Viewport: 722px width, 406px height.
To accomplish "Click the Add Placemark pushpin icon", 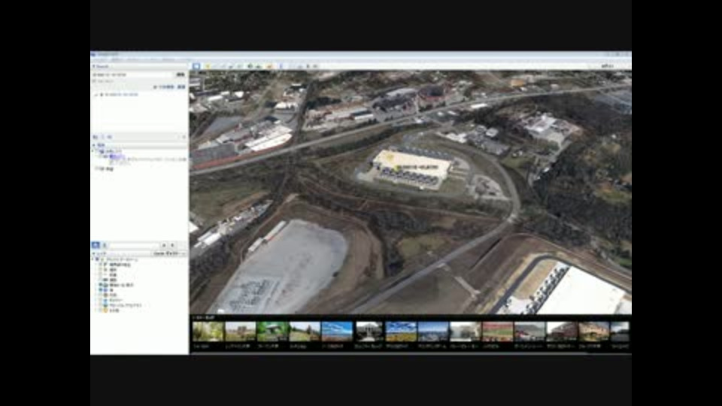I will click(x=208, y=66).
